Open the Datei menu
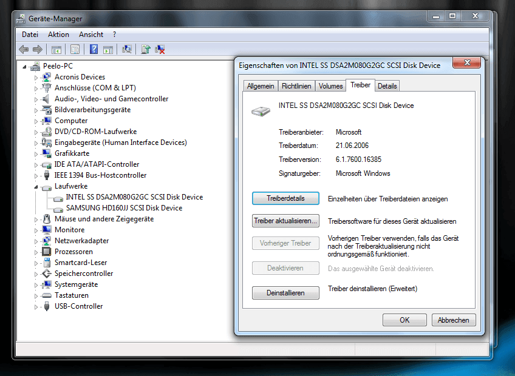515x376 pixels. [30, 35]
